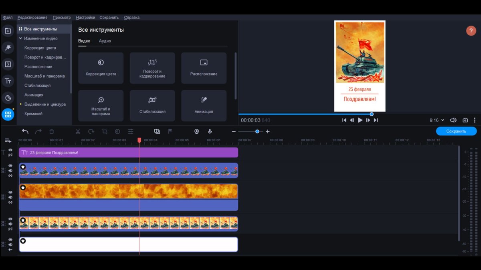Redo the last undone action
Viewport: 481px width, 270px height.
pos(38,131)
